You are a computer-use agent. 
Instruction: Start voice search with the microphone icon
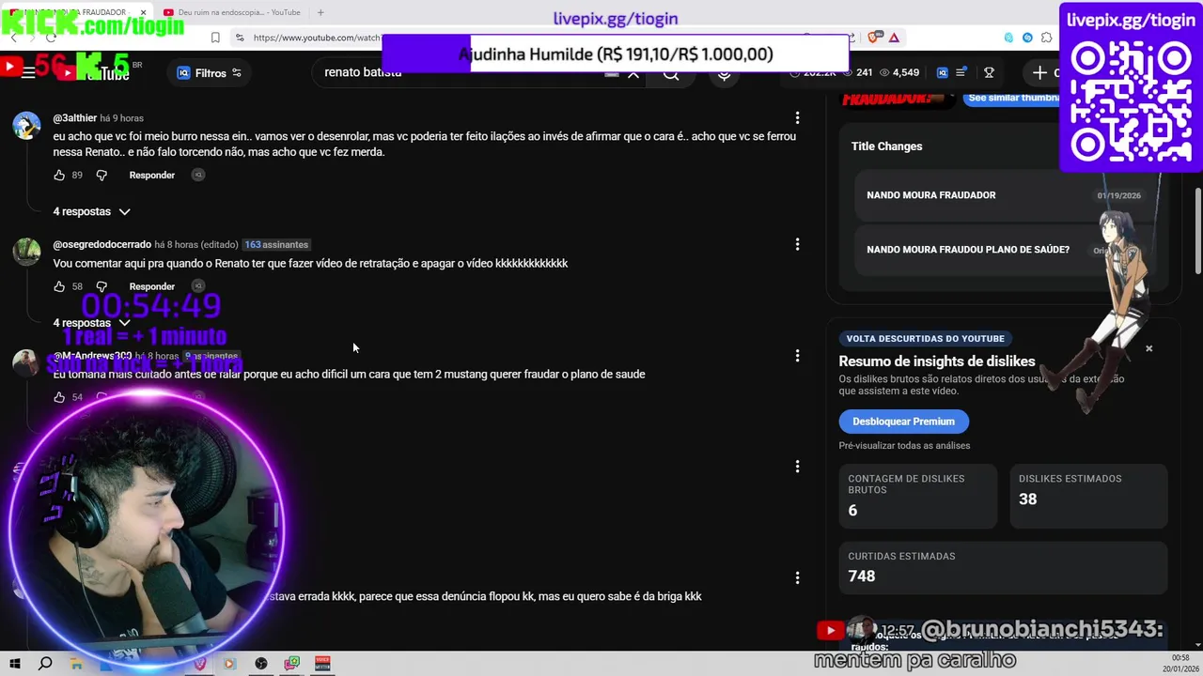(x=724, y=73)
